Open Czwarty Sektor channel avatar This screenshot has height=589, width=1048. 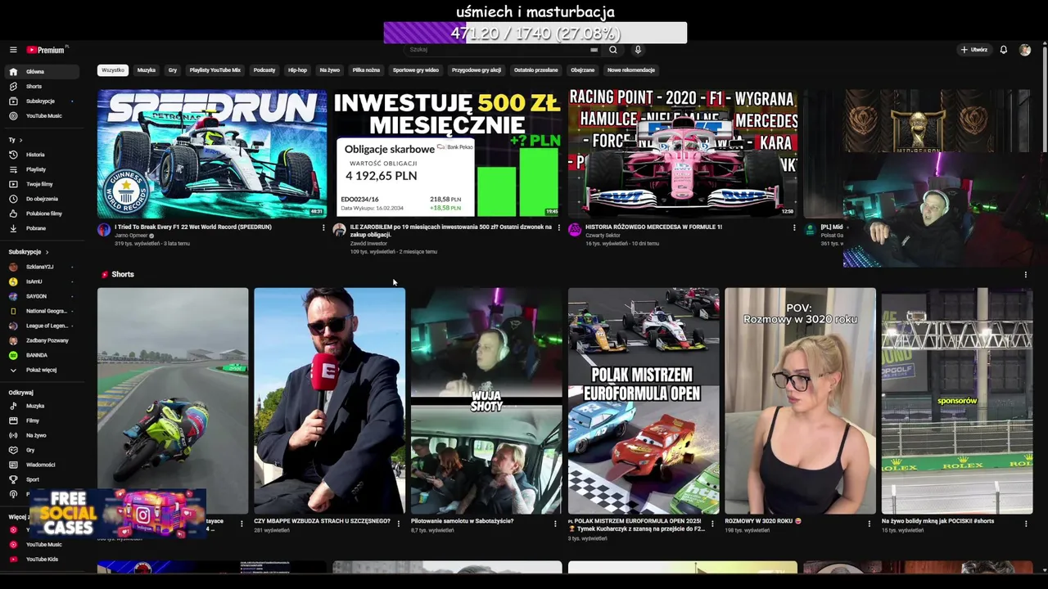tap(575, 230)
